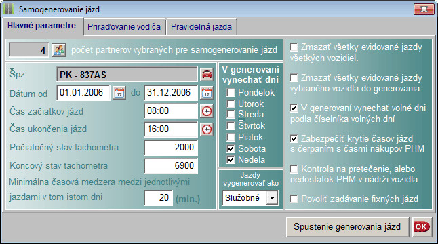Toggle Streda checkbox
Viewport: 438px width, 244px height.
(231, 114)
